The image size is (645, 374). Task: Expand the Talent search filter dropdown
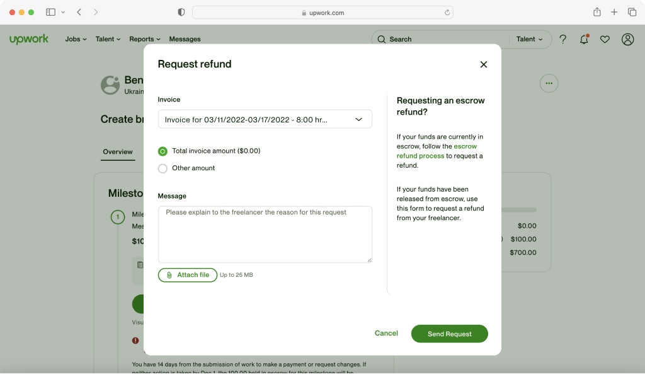tap(529, 39)
